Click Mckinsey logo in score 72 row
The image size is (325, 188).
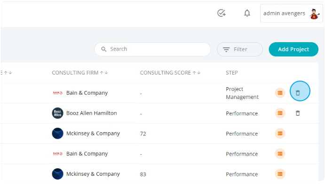pos(58,133)
